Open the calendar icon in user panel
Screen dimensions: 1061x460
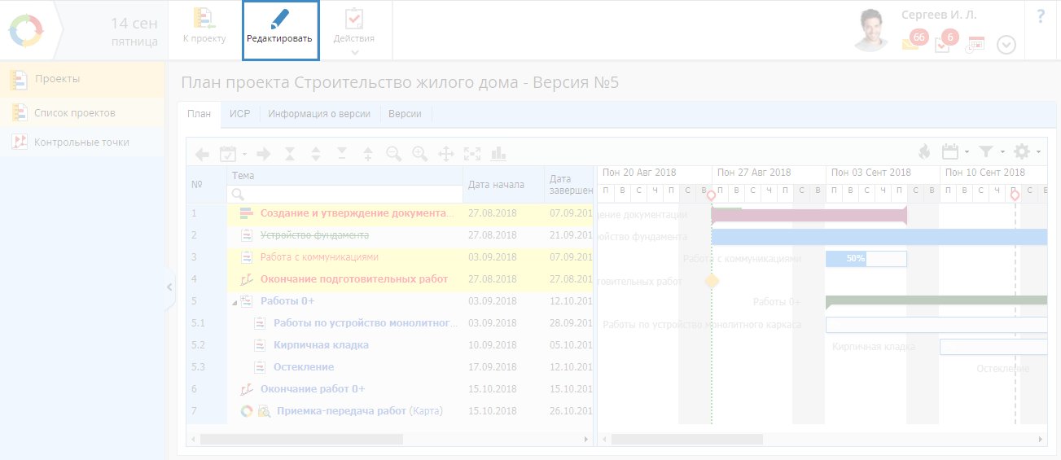[x=976, y=44]
